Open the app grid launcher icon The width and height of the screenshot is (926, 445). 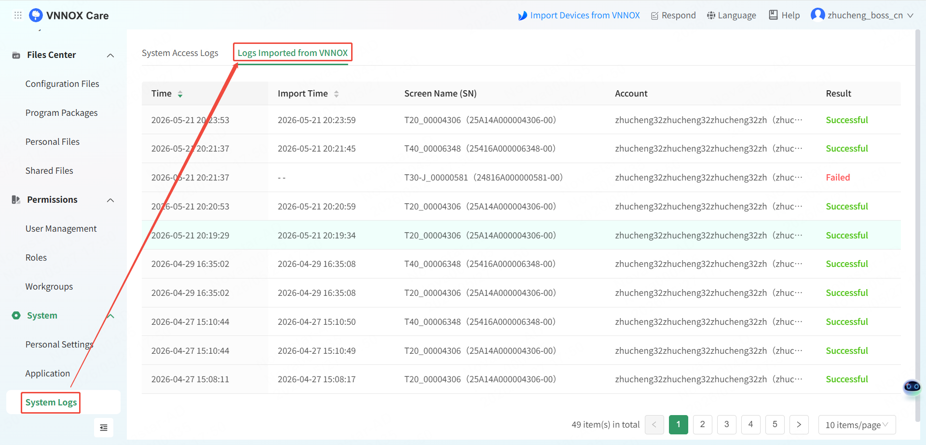pos(18,15)
